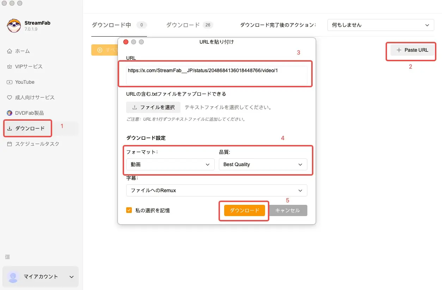Screen dimensions: 442x290
Task: Click the partially hidden yellow start-all button
Action: coord(104,50)
